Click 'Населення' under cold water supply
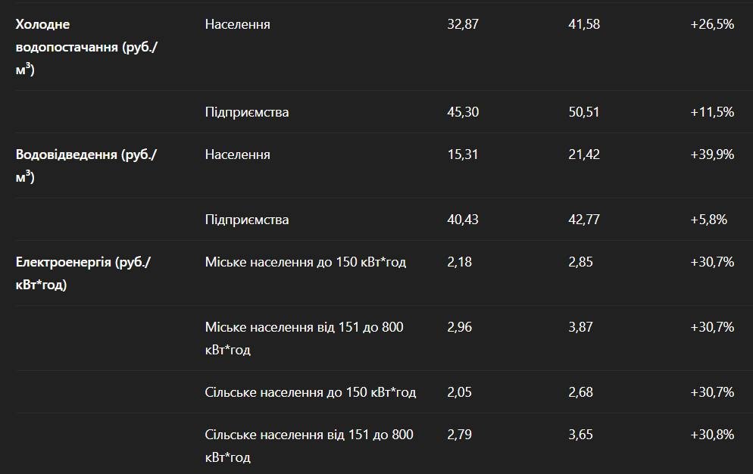753x474 pixels. [x=237, y=24]
